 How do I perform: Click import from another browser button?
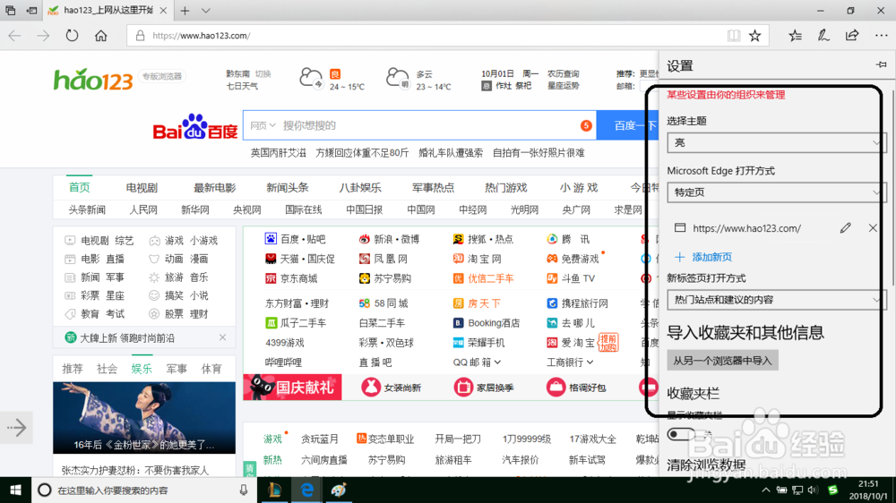[x=722, y=361]
